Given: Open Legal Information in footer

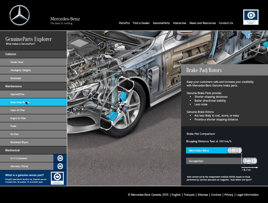Looking at the screenshot, I should click(248, 195).
